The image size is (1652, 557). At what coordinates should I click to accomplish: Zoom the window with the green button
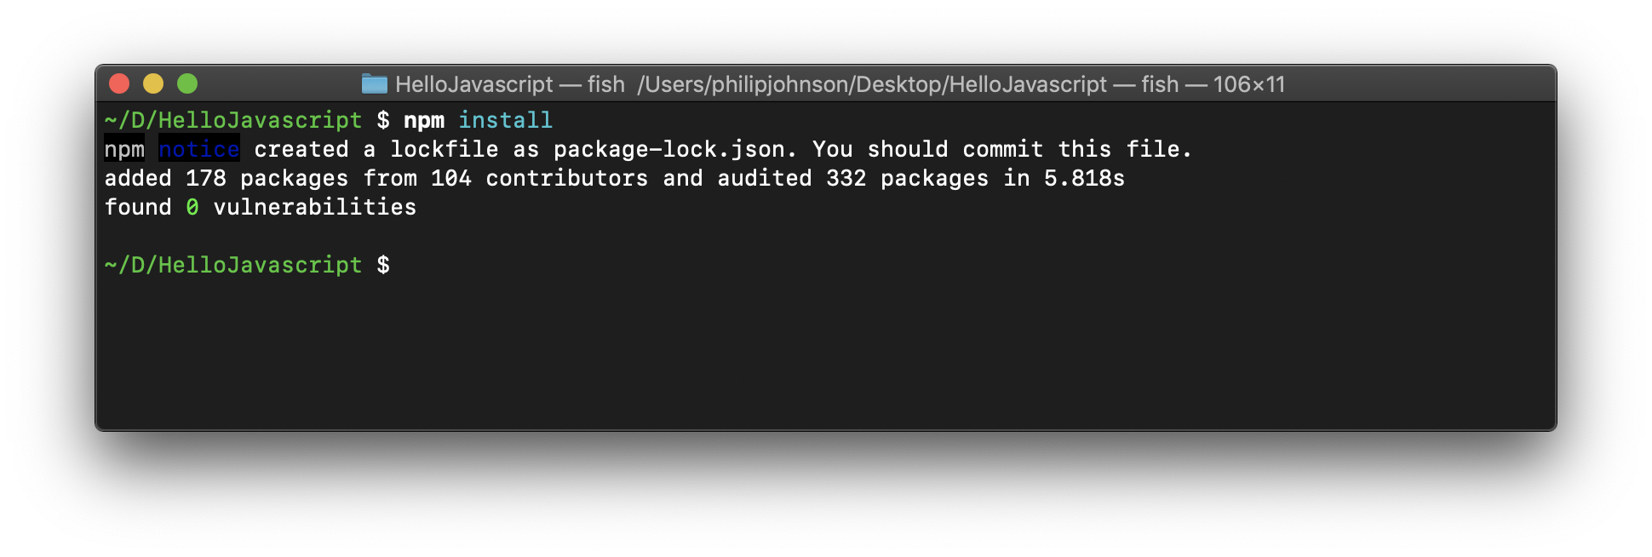(187, 83)
